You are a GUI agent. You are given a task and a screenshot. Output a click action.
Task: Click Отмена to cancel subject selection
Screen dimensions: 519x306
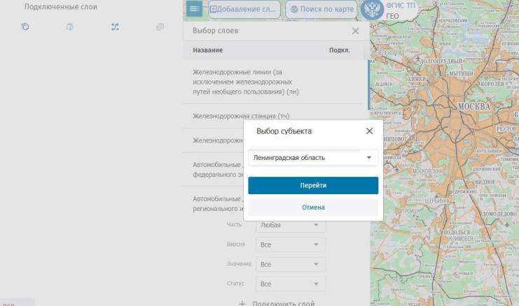(313, 207)
